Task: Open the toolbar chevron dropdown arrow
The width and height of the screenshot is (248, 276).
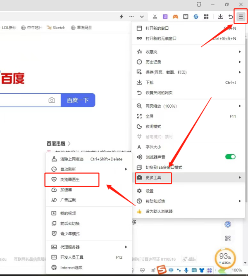Action: (x=142, y=17)
